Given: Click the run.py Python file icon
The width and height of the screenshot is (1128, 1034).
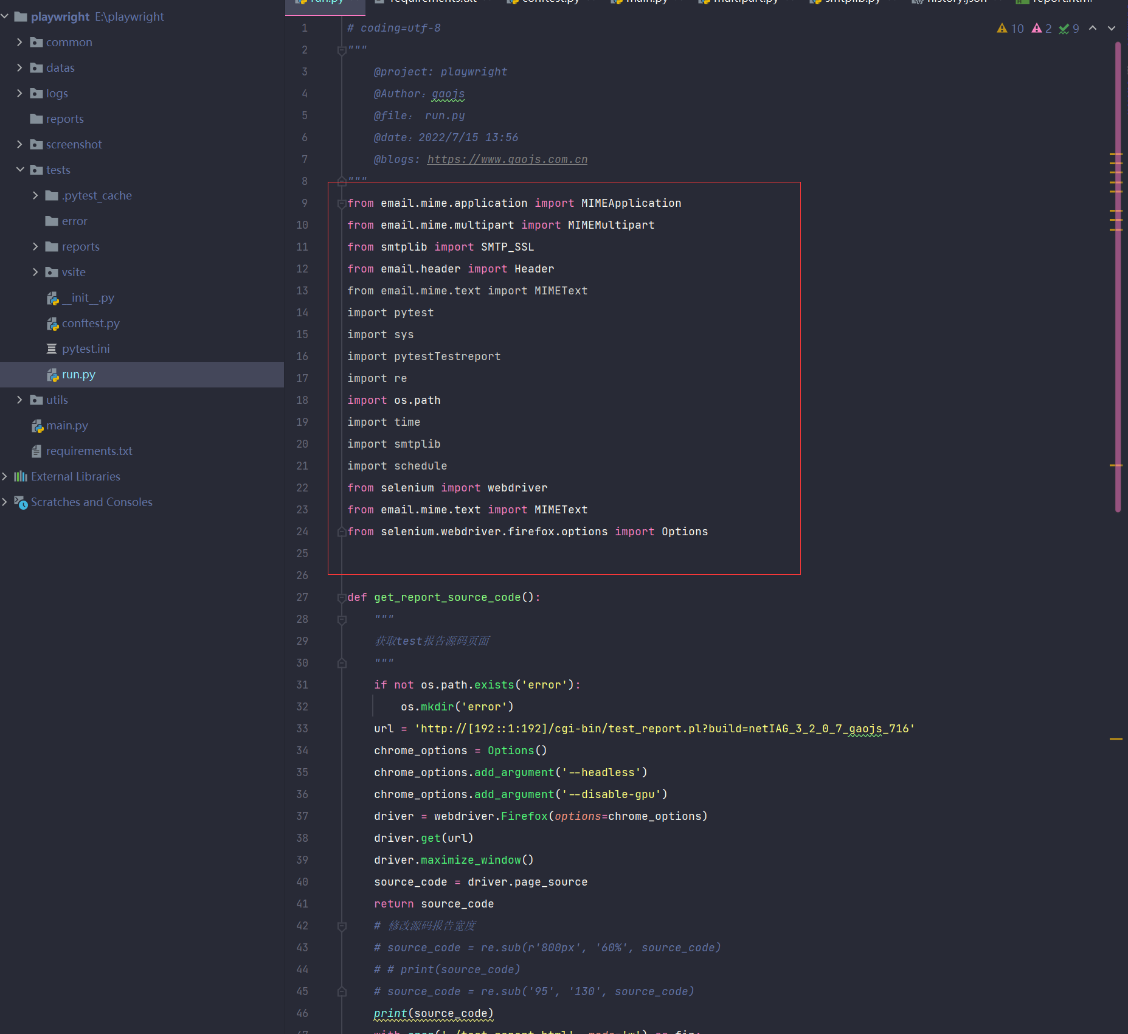Looking at the screenshot, I should (52, 375).
